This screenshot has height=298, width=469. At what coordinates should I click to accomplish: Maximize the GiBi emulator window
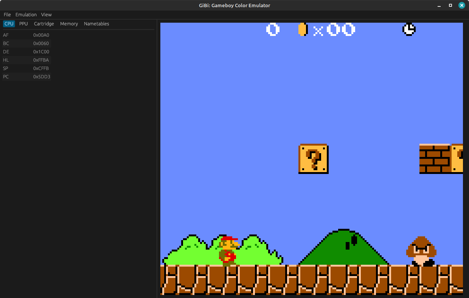coord(450,5)
